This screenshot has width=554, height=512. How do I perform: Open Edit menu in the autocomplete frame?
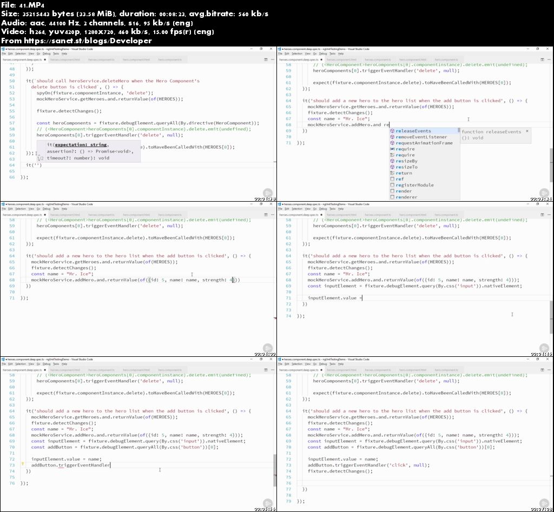287,54
